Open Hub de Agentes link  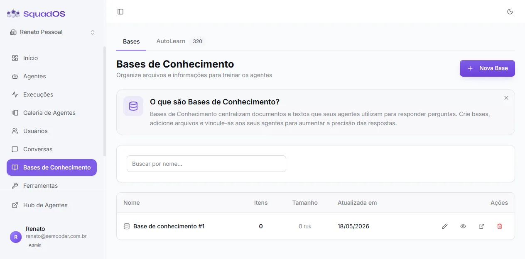click(52, 205)
